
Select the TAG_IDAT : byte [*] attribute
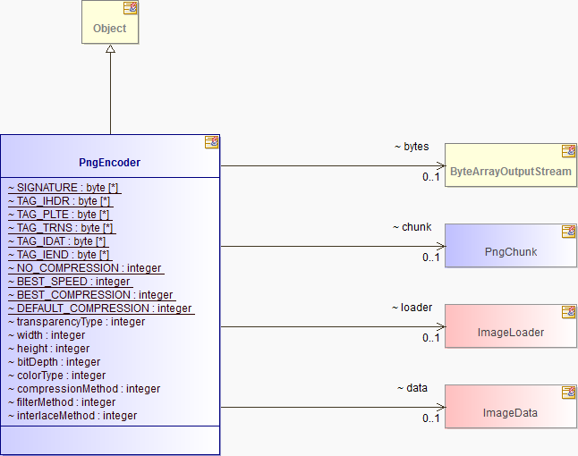pyautogui.click(x=58, y=241)
